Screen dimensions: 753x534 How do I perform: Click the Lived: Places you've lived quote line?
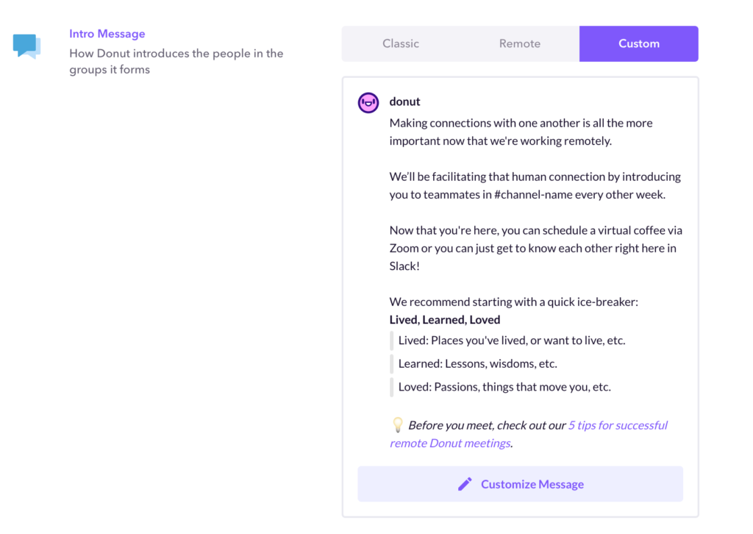pos(512,341)
